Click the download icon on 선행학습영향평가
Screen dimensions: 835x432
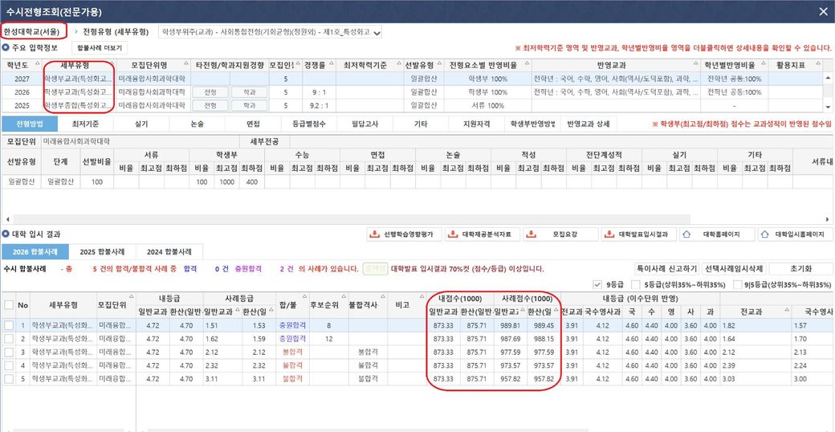375,234
